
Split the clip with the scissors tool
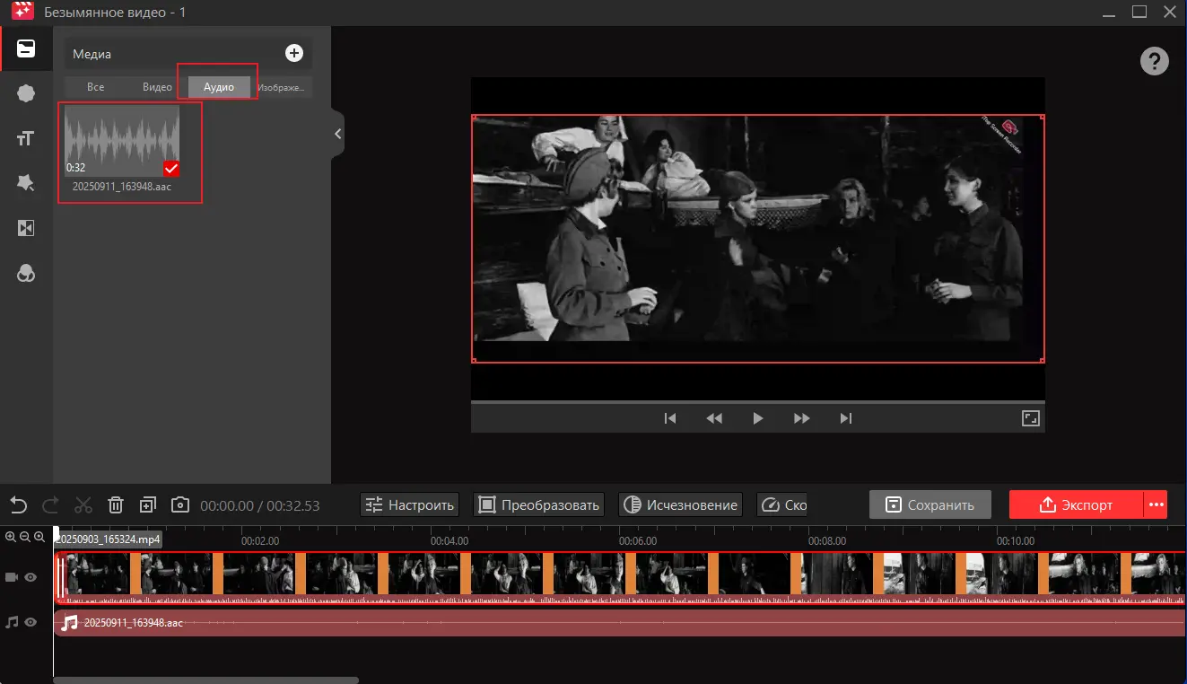click(83, 504)
